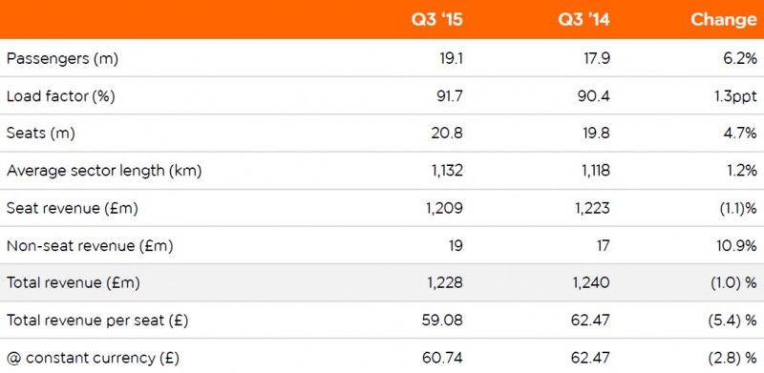Select the Change column header
Screen dimensions: 764x373
[x=723, y=20]
